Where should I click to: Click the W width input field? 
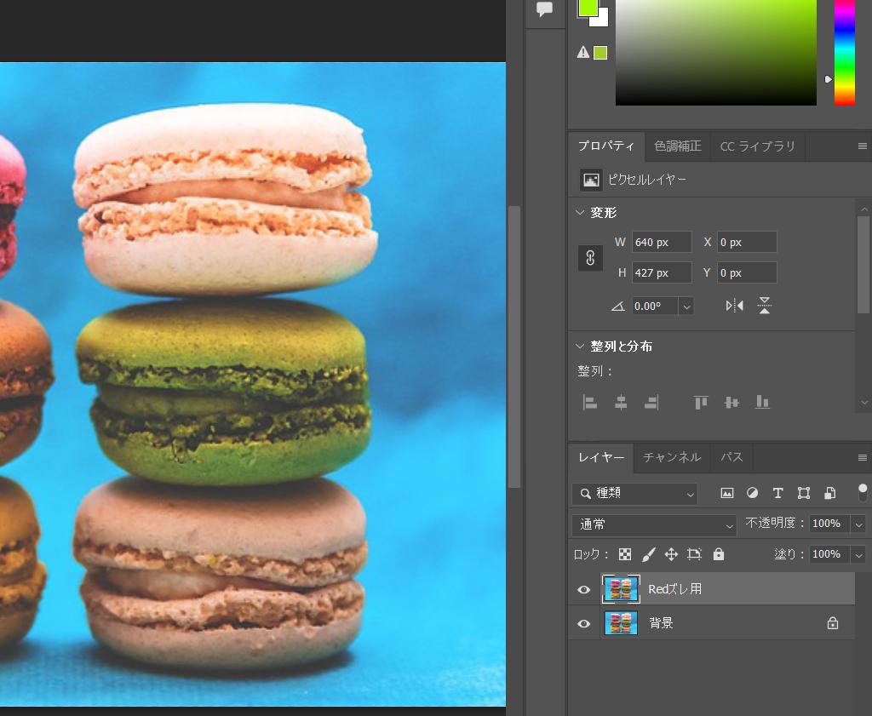[x=661, y=243]
